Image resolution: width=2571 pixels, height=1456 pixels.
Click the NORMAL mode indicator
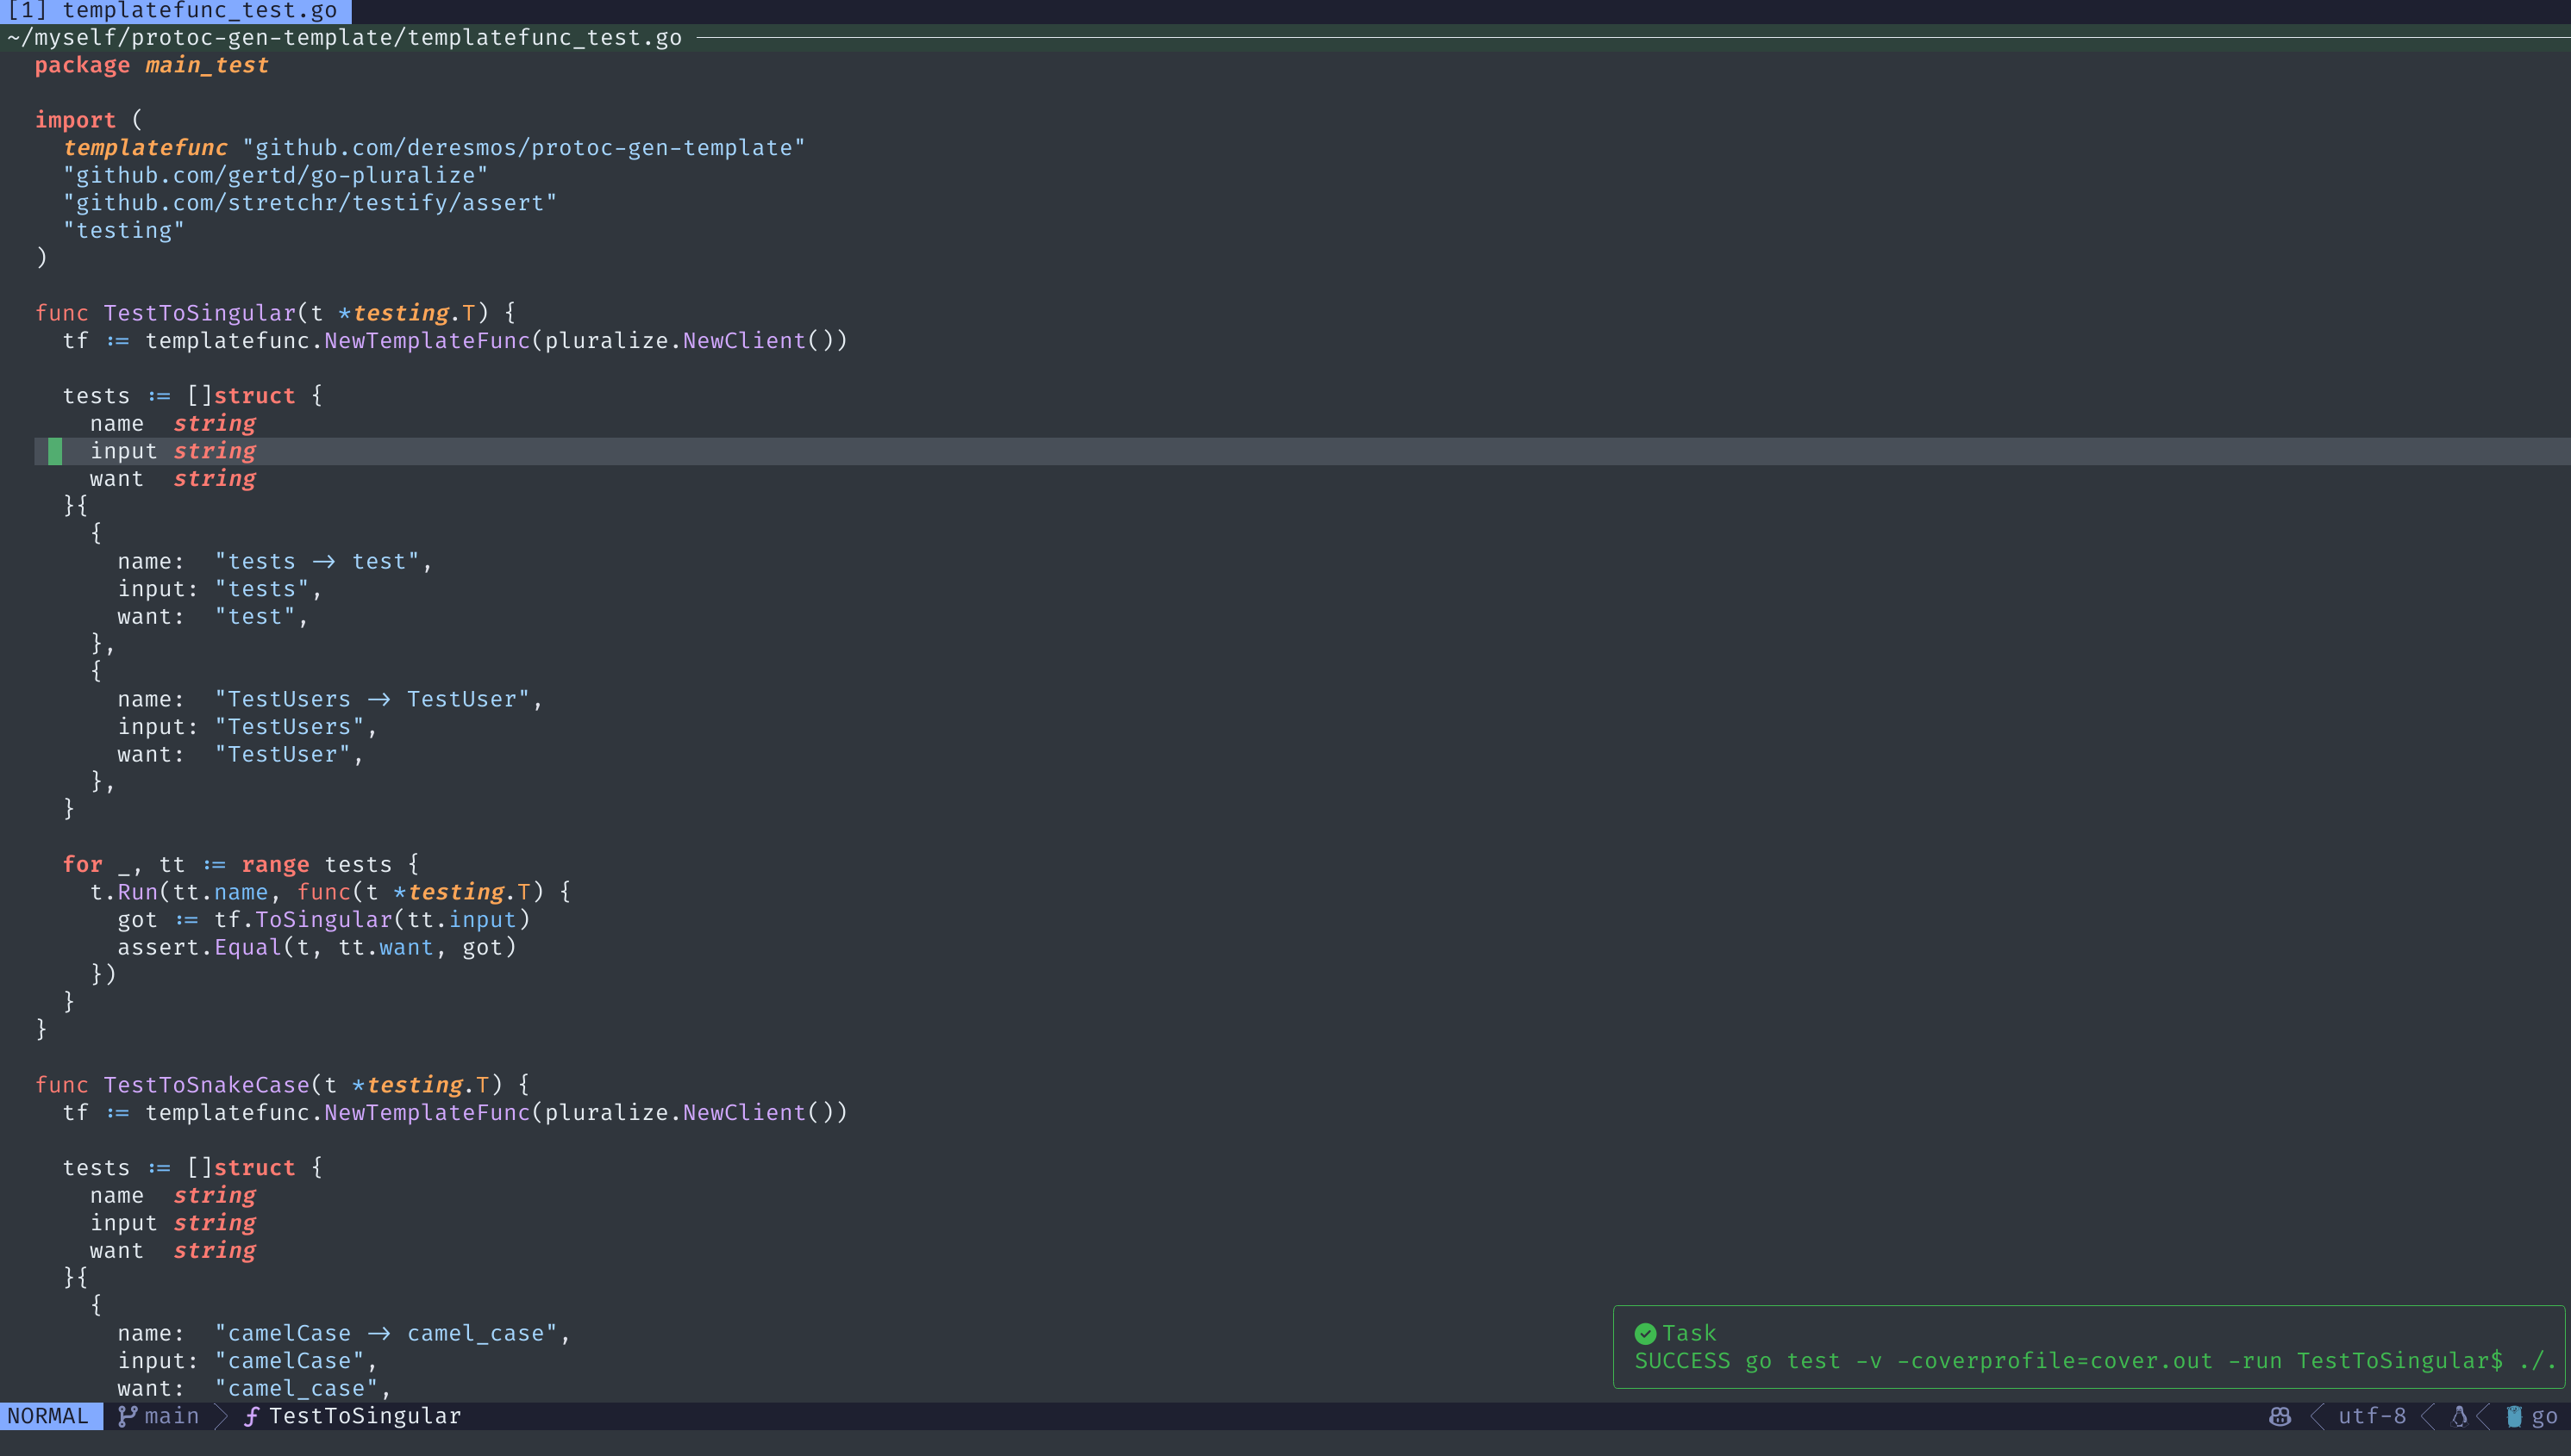(x=48, y=1416)
